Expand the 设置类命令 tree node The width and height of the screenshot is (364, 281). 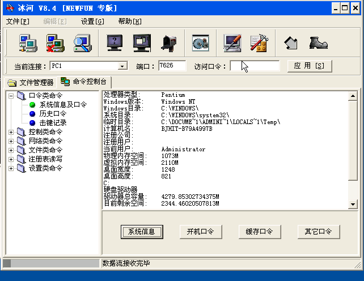coord(11,168)
